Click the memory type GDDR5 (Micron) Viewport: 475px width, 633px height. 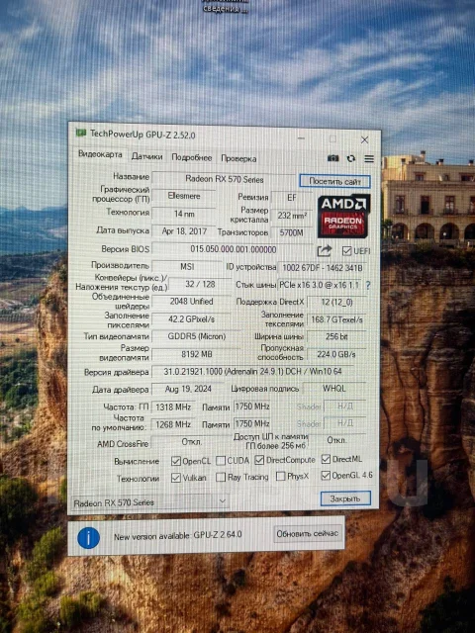196,336
